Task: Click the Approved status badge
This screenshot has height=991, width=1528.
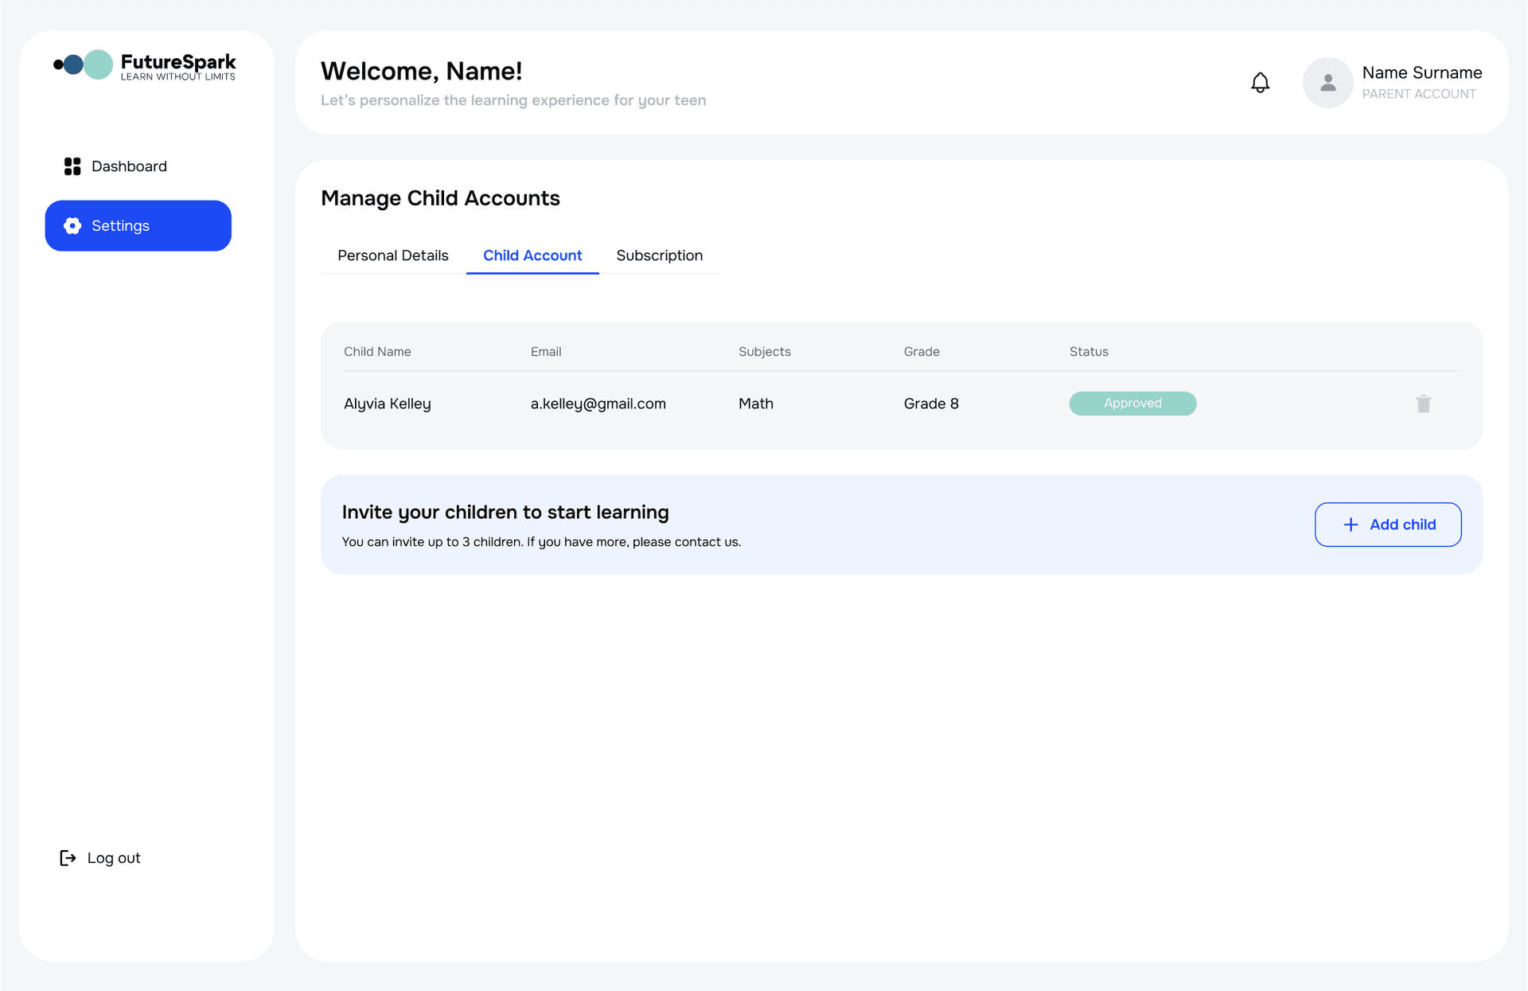Action: [x=1132, y=404]
